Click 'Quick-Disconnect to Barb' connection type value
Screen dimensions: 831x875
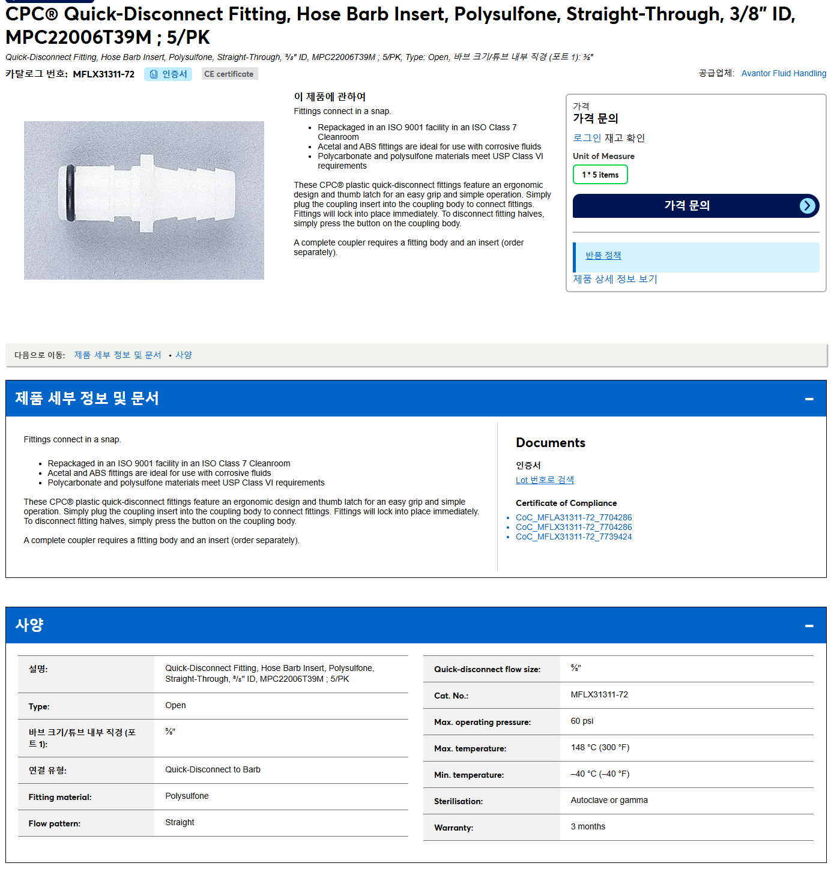tap(213, 770)
